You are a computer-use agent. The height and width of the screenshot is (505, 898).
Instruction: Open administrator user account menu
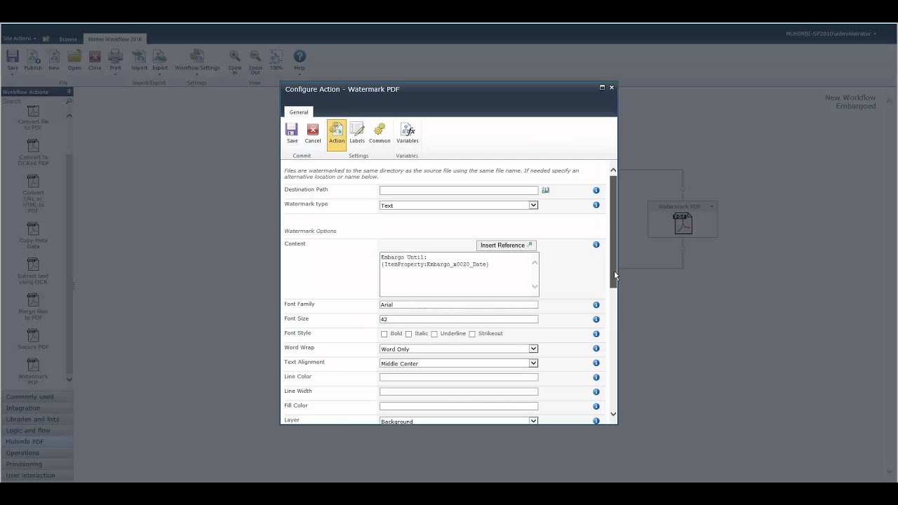831,34
